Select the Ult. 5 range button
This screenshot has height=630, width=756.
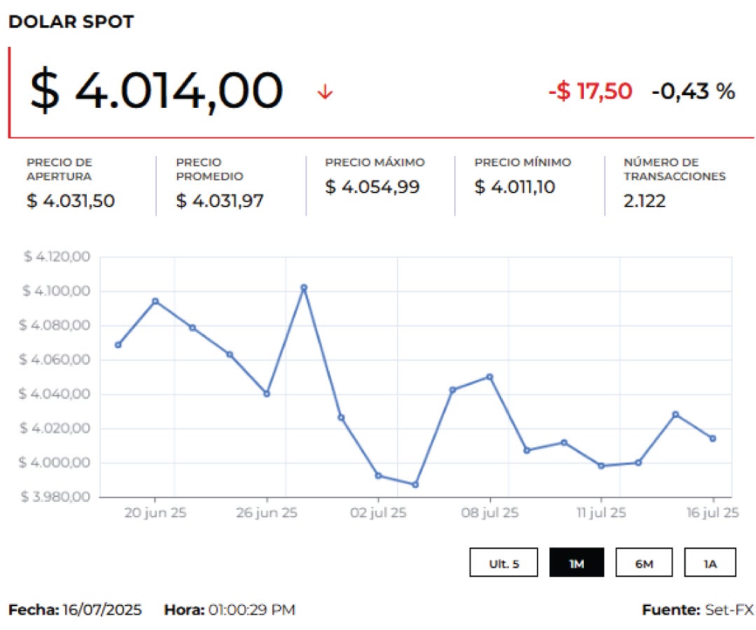(x=503, y=563)
